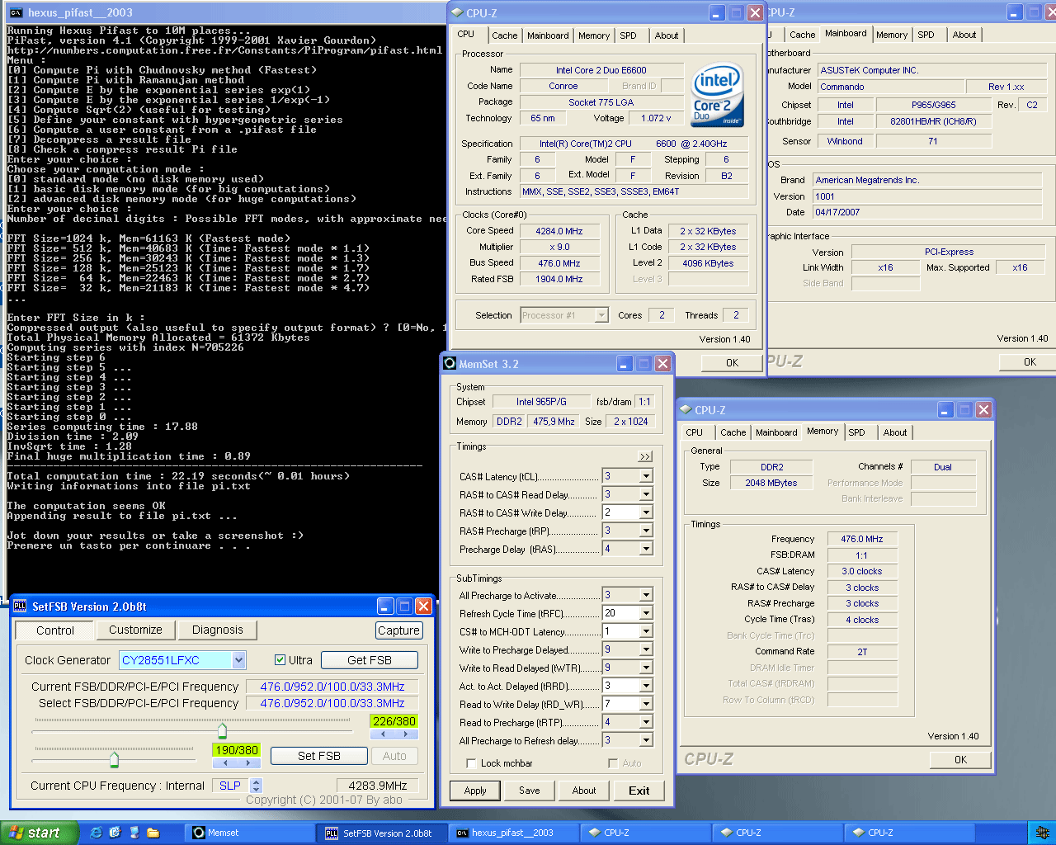Open the CPU tab in the CPU-Z Memory window
The height and width of the screenshot is (845, 1056).
pyautogui.click(x=695, y=432)
